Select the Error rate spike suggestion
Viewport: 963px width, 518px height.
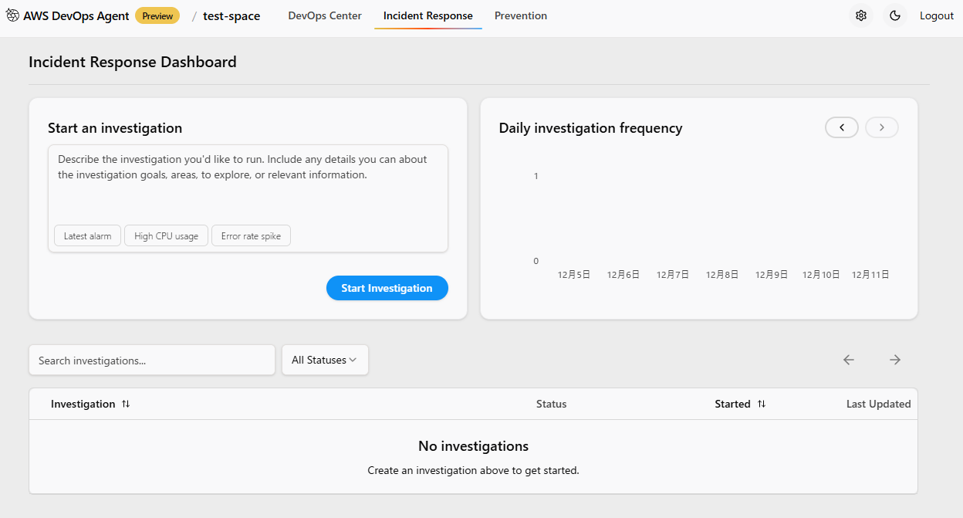pos(251,236)
